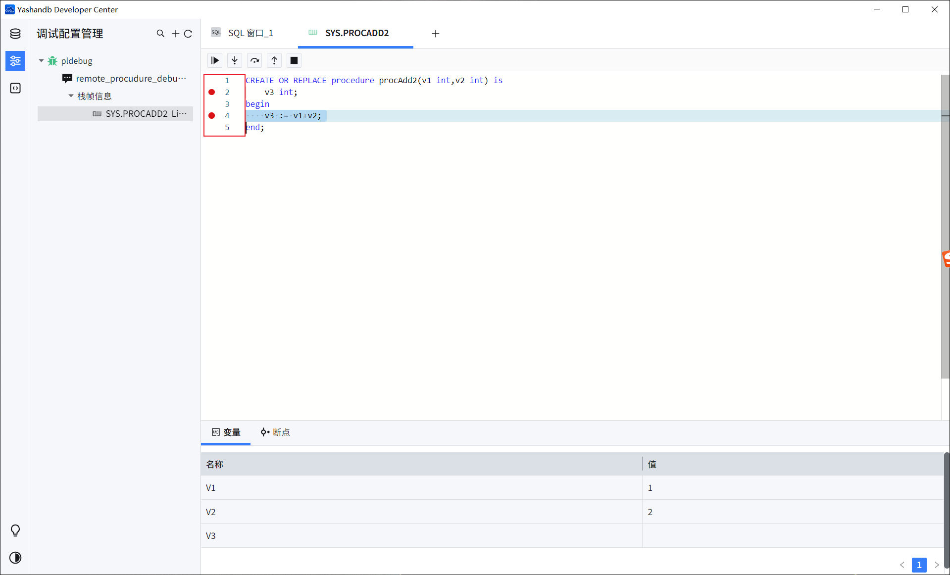The width and height of the screenshot is (950, 575).
Task: Click the pldebug bug icon
Action: (x=52, y=61)
